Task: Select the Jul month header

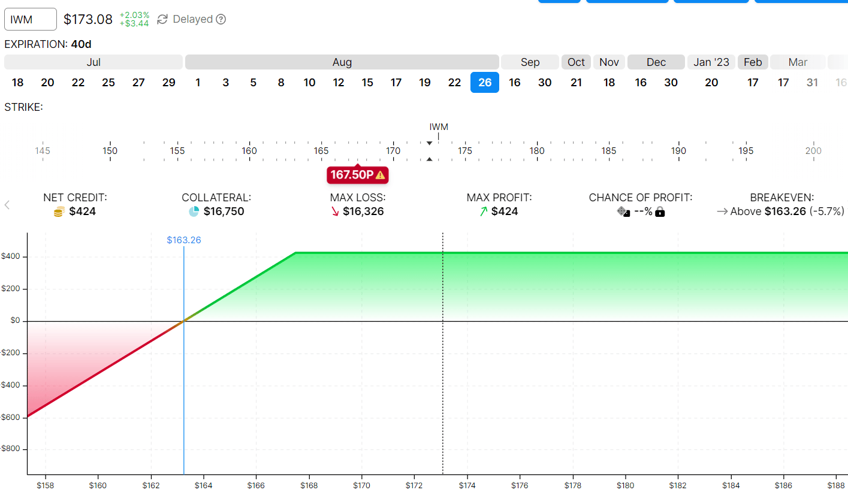Action: [x=93, y=62]
